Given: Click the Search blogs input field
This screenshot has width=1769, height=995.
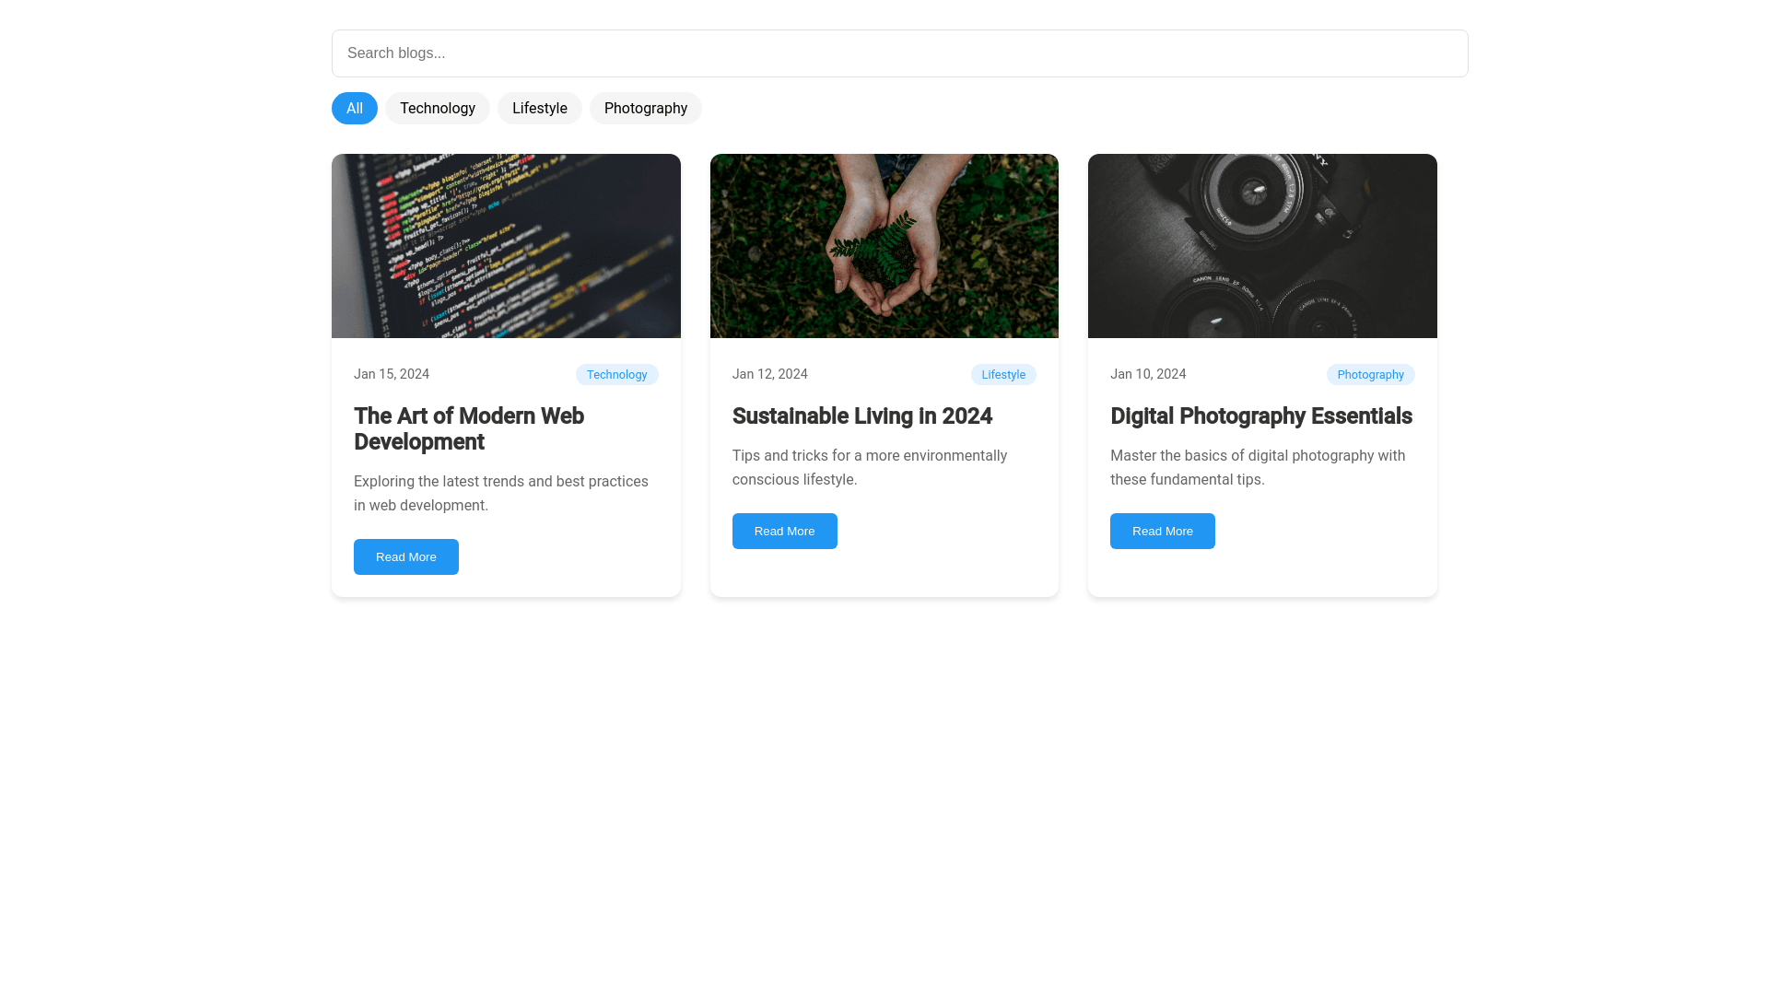Looking at the screenshot, I should 899,53.
